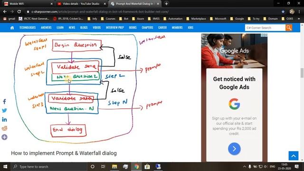
Task: Close the Prompt And Waterfall Dialog tab
Action: (x=158, y=4)
